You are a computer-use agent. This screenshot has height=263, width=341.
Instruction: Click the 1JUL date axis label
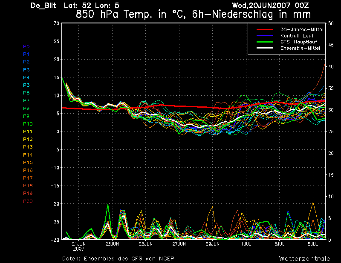[246, 244]
